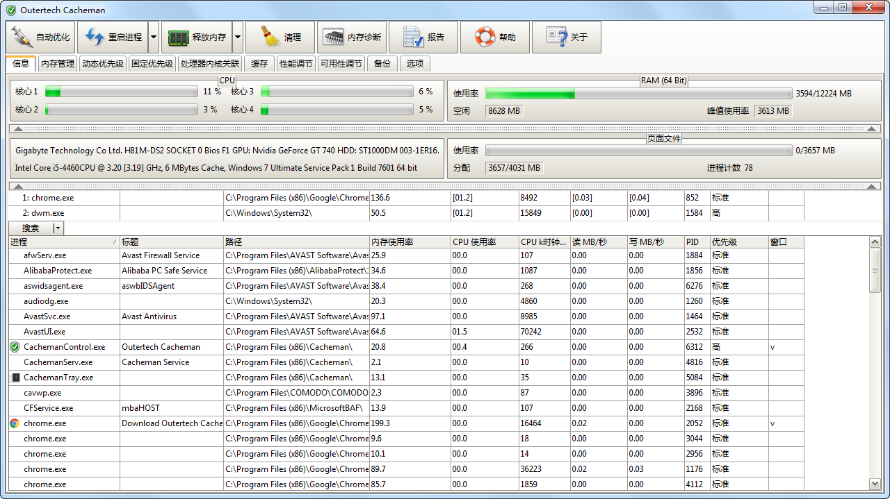
Task: Click the 自动优化 (auto-optimize) toolbar icon
Action: pos(22,37)
